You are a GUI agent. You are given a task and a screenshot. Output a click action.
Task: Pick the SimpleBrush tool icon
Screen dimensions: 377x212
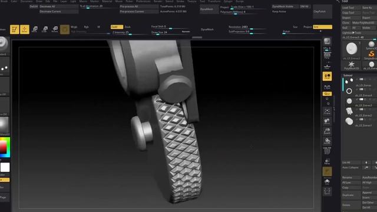tap(371, 55)
